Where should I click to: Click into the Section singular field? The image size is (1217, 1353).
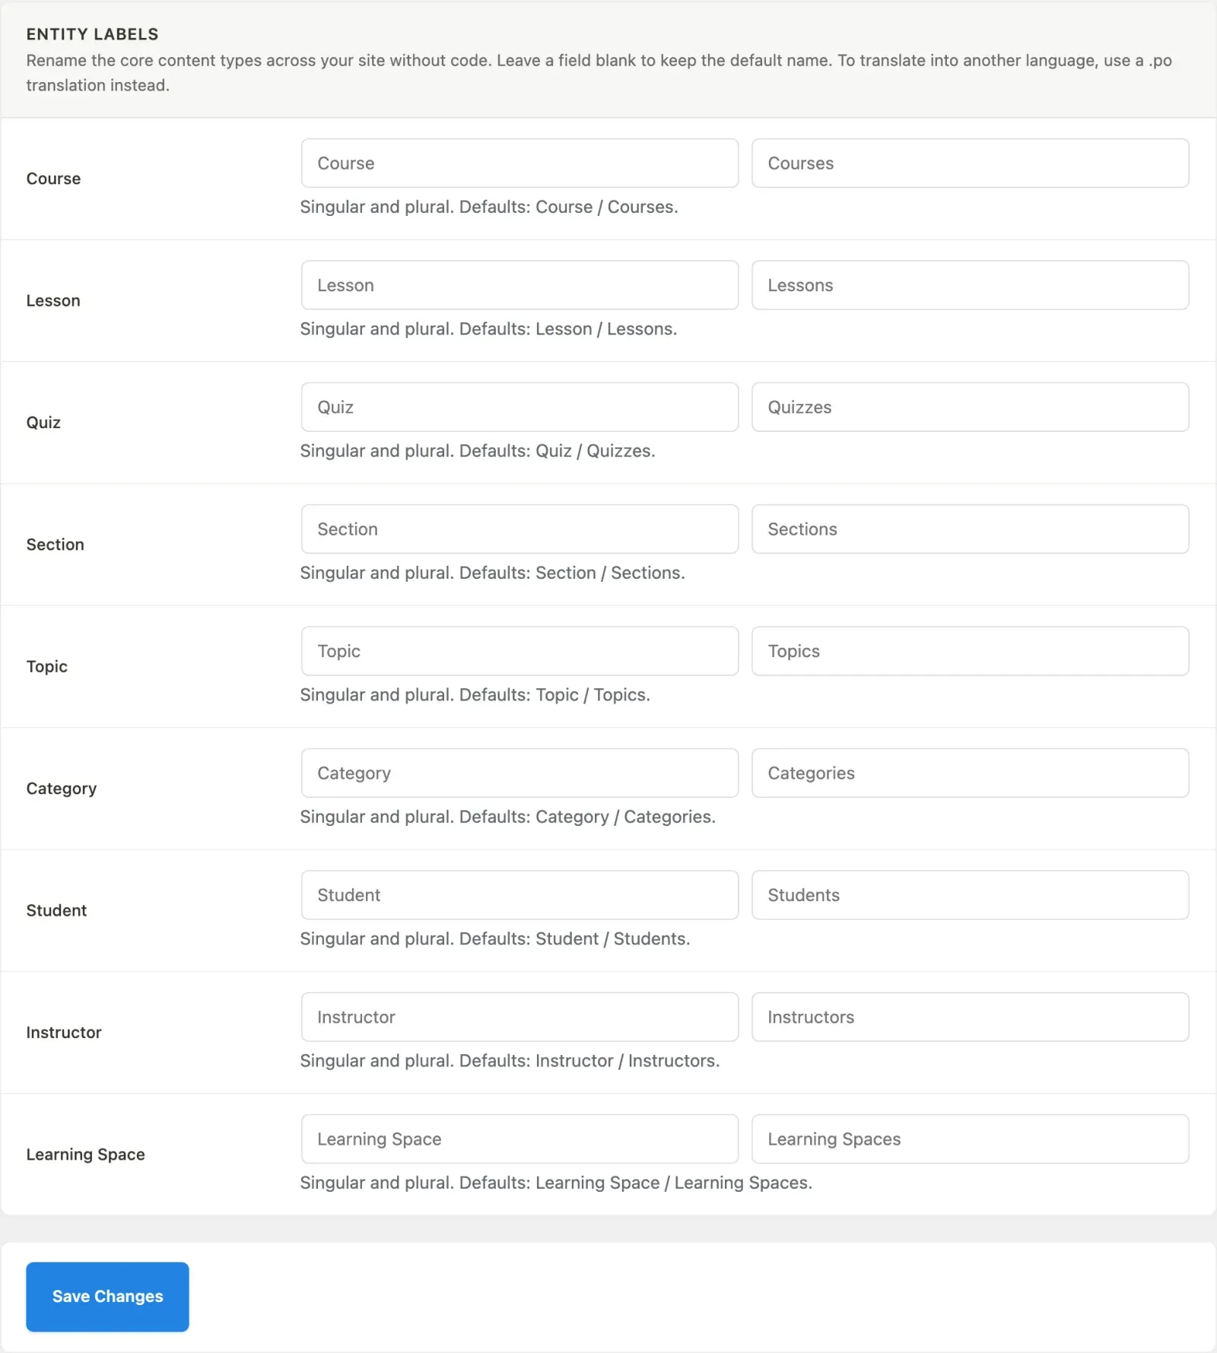(x=520, y=529)
